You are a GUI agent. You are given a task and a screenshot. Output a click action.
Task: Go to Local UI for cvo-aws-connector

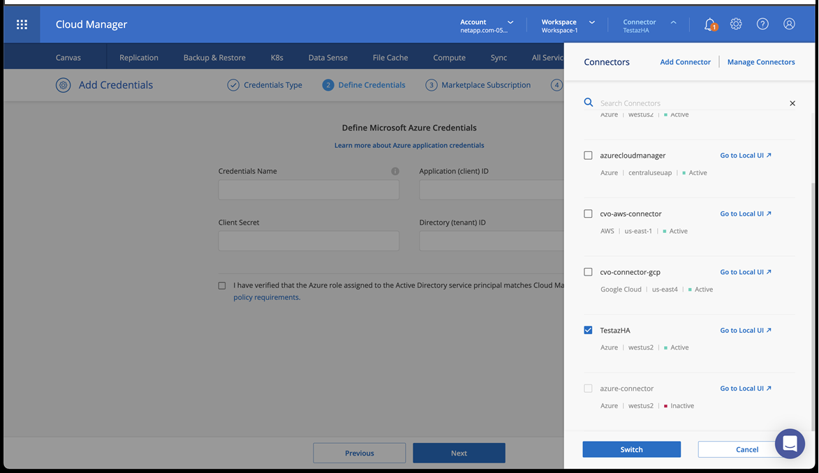point(746,214)
